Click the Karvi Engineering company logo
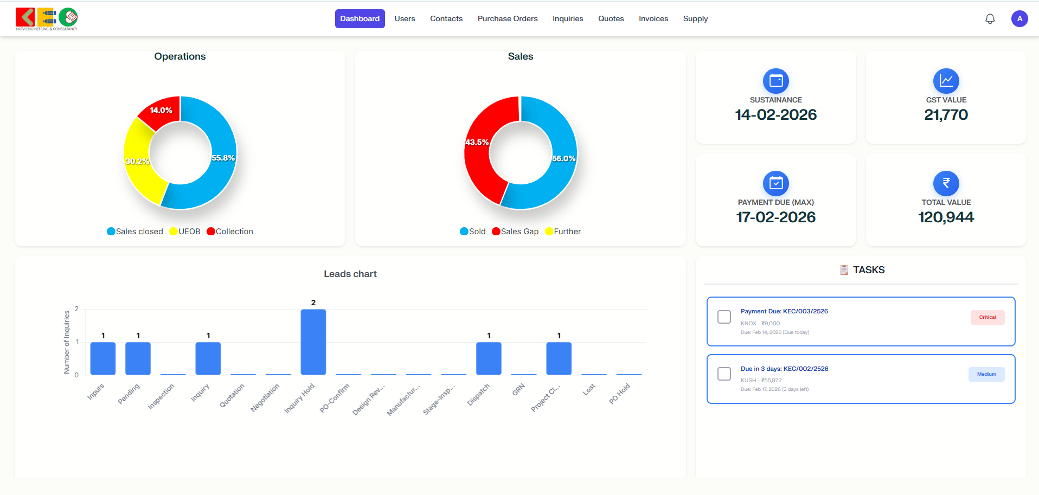The height and width of the screenshot is (495, 1039). [x=47, y=18]
